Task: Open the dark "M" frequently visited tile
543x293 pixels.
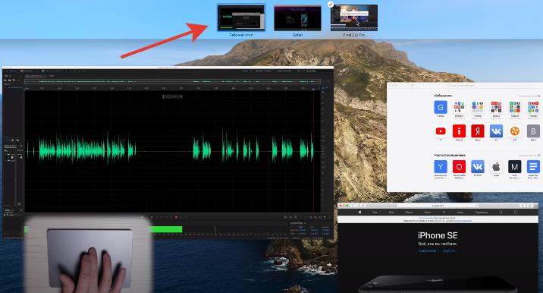Action: click(x=515, y=167)
